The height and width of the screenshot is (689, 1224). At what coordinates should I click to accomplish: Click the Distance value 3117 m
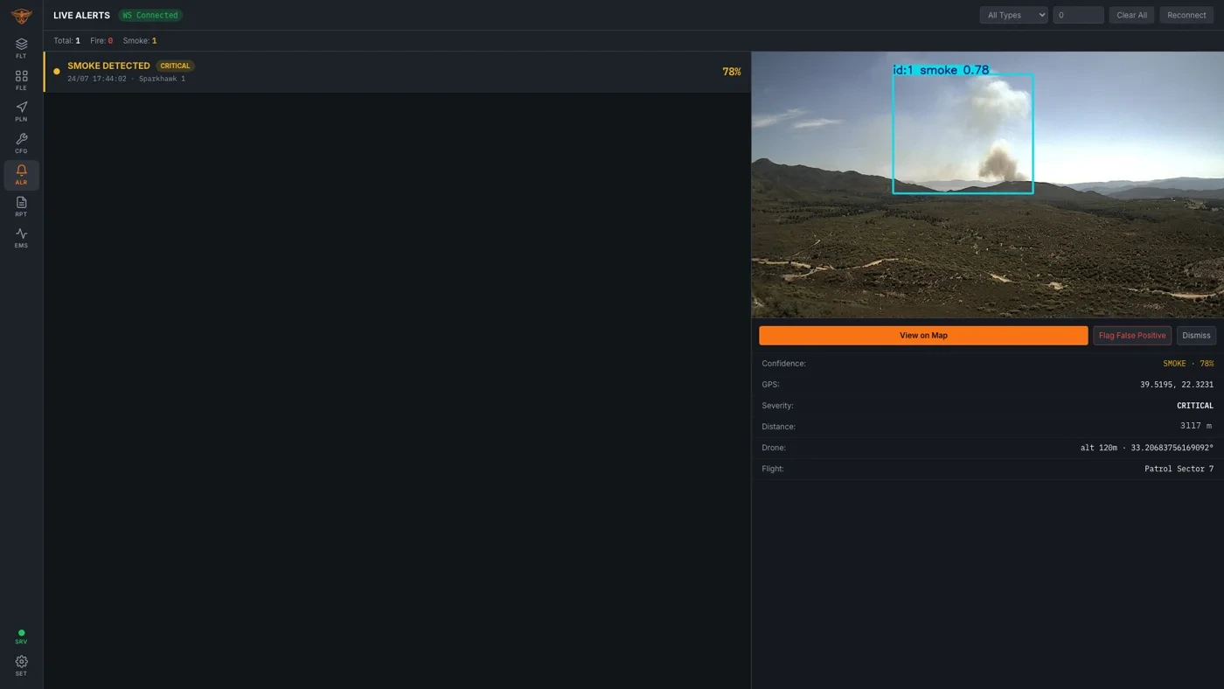coord(1196,427)
